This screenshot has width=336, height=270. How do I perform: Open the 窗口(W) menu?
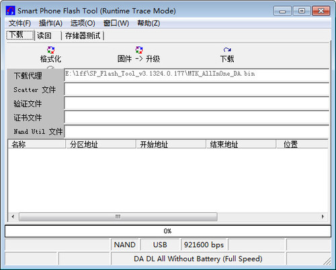[x=116, y=23]
